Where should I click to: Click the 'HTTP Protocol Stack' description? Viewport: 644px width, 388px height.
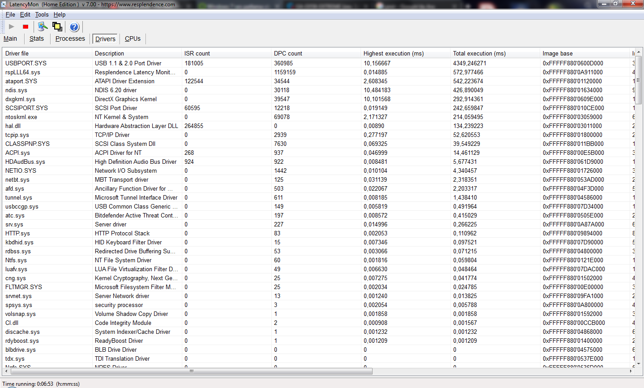[122, 233]
